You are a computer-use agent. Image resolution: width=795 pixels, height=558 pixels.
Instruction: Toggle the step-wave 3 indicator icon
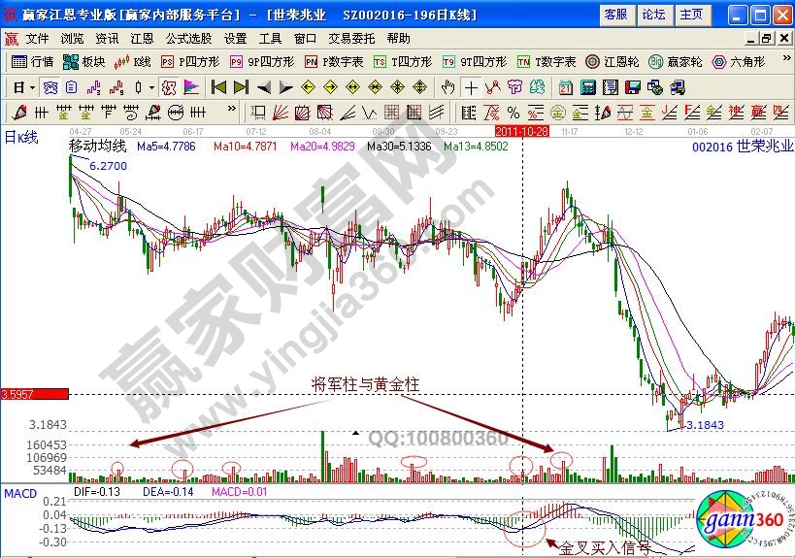(94, 87)
